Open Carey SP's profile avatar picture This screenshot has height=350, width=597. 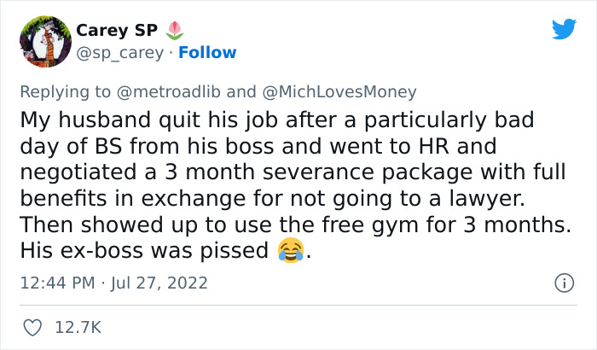[44, 41]
